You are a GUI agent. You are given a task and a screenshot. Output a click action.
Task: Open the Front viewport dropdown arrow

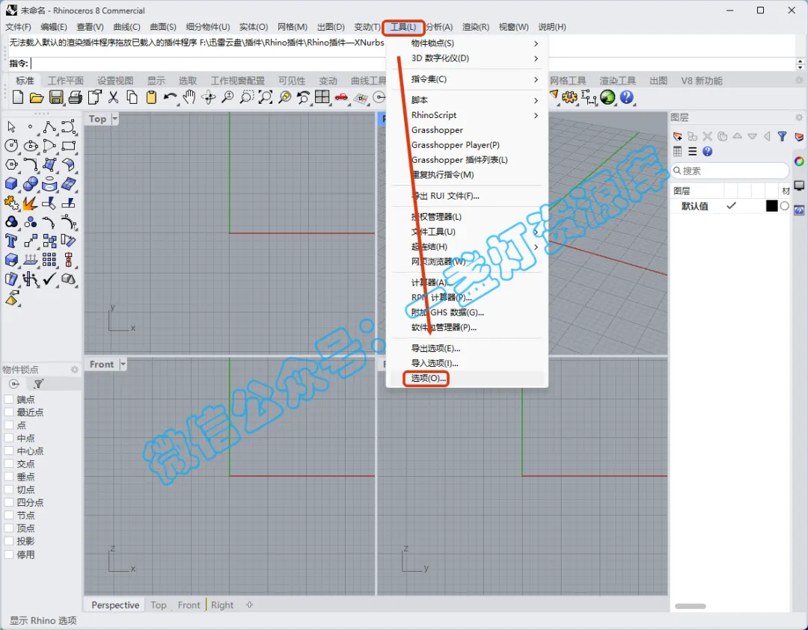point(123,365)
